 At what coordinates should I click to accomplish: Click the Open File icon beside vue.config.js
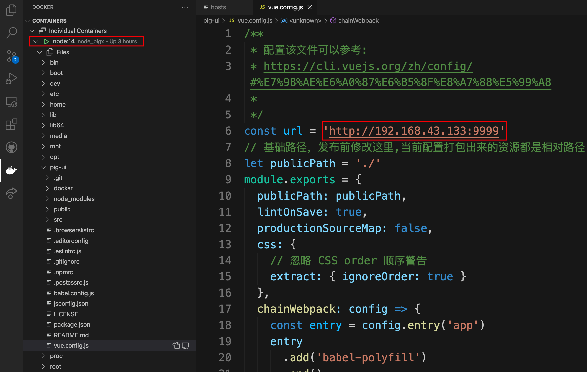click(x=176, y=345)
